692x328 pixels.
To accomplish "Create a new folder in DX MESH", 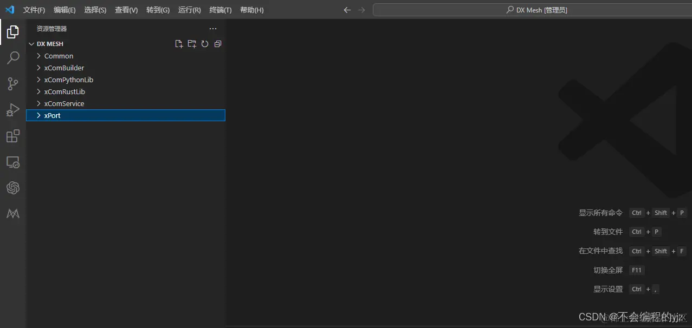I will pos(192,44).
